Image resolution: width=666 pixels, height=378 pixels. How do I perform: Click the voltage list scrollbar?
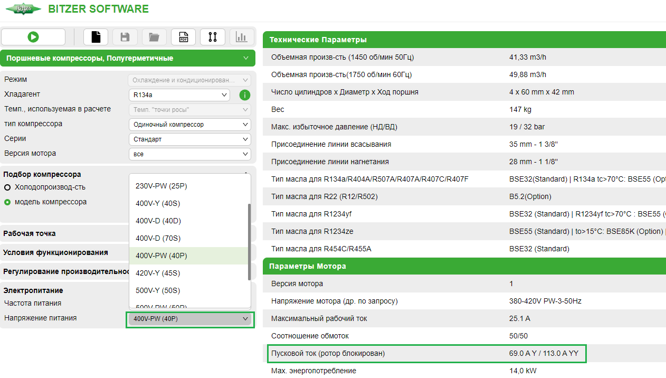(x=249, y=242)
